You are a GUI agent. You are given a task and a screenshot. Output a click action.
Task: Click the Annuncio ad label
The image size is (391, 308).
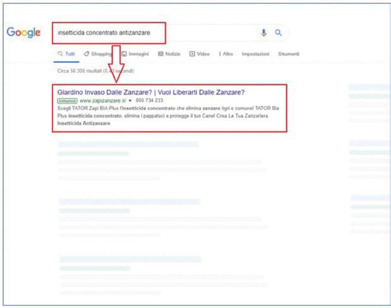(x=68, y=101)
